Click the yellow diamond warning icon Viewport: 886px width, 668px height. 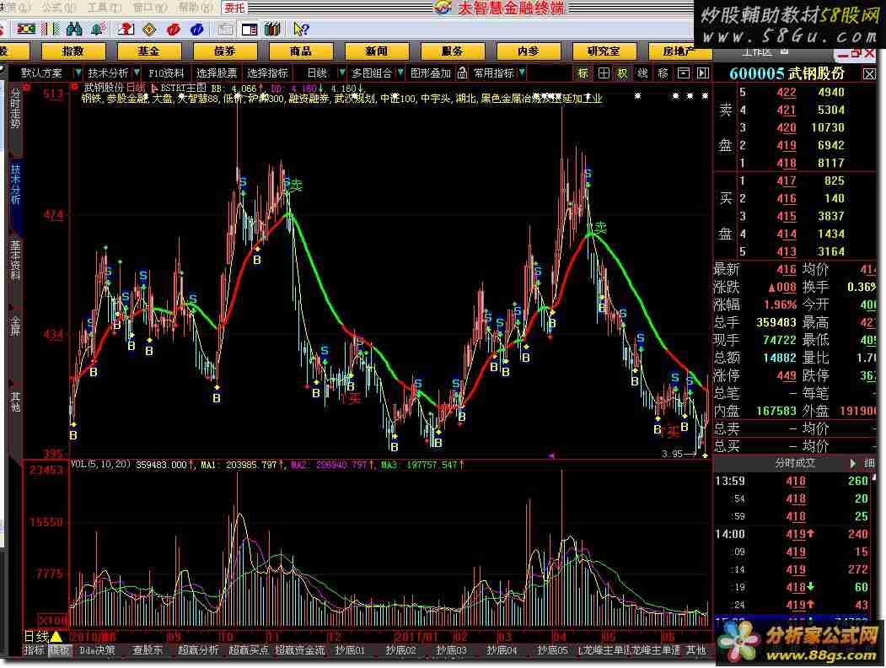[x=149, y=29]
